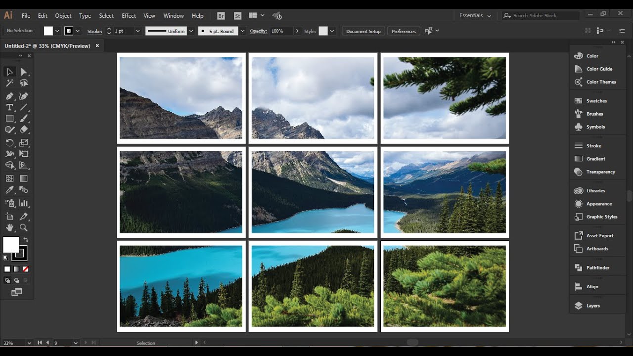Open the Pathfinder panel
Viewport: 633px width, 356px height.
[x=598, y=267]
